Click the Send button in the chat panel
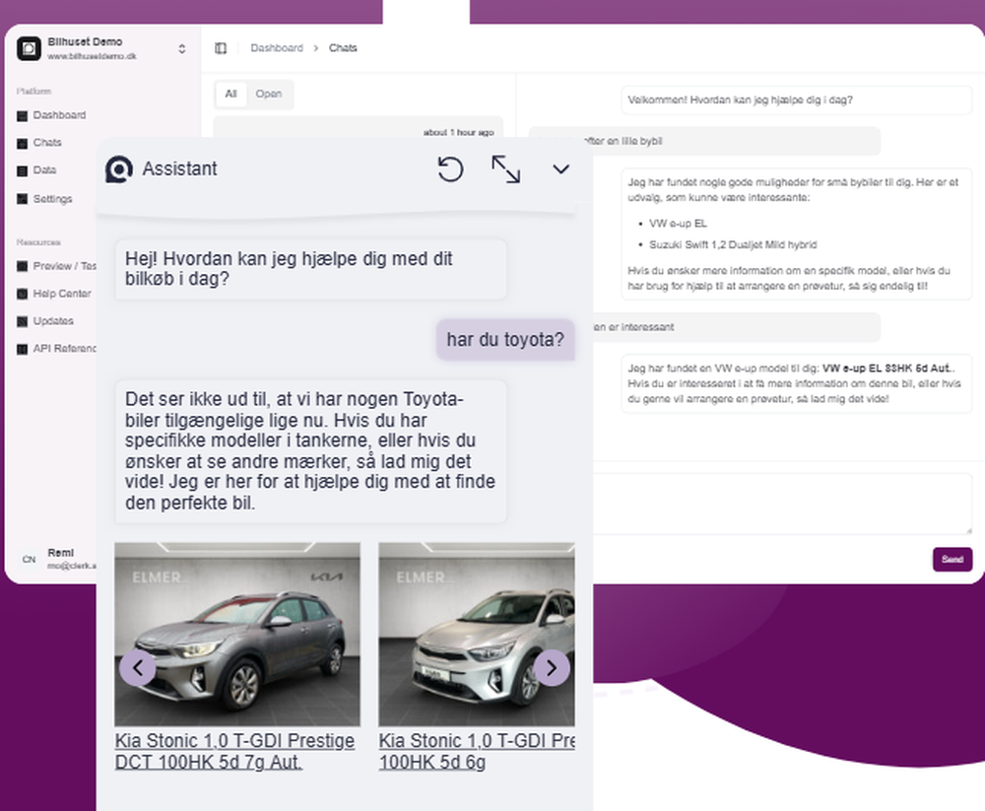Viewport: 985px width, 811px height. 952,560
